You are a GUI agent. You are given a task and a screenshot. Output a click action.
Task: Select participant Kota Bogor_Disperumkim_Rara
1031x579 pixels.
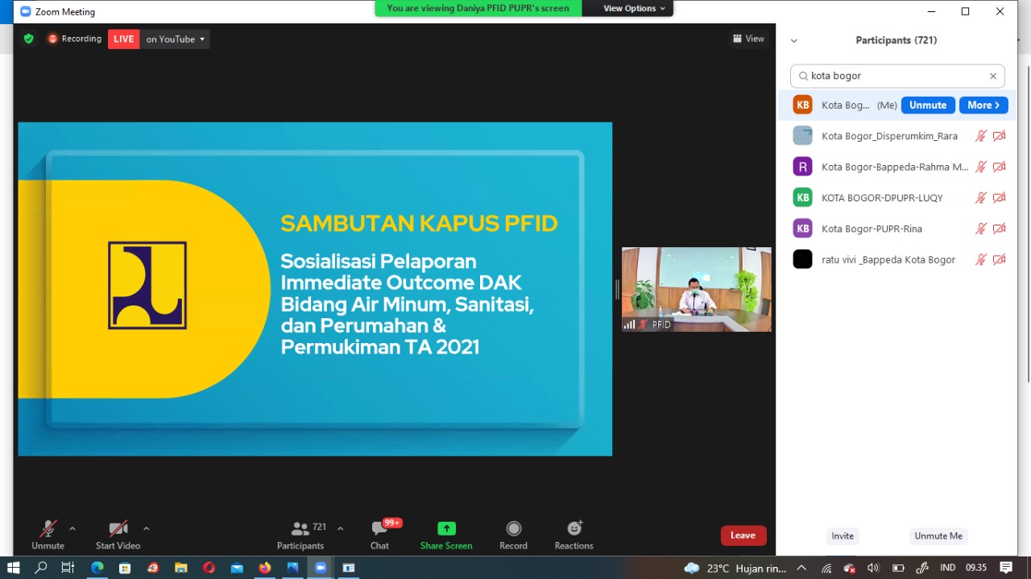click(896, 136)
